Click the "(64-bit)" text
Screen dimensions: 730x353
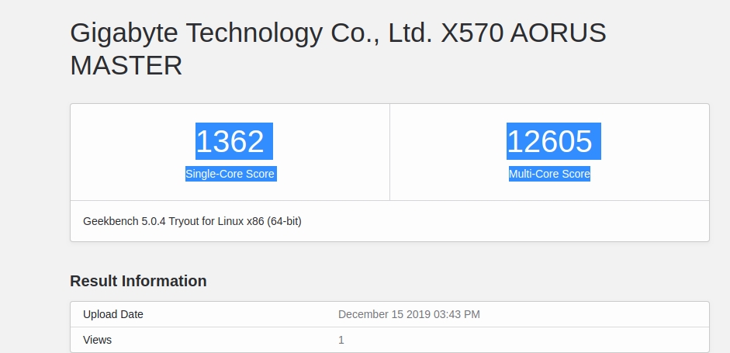[x=284, y=221]
